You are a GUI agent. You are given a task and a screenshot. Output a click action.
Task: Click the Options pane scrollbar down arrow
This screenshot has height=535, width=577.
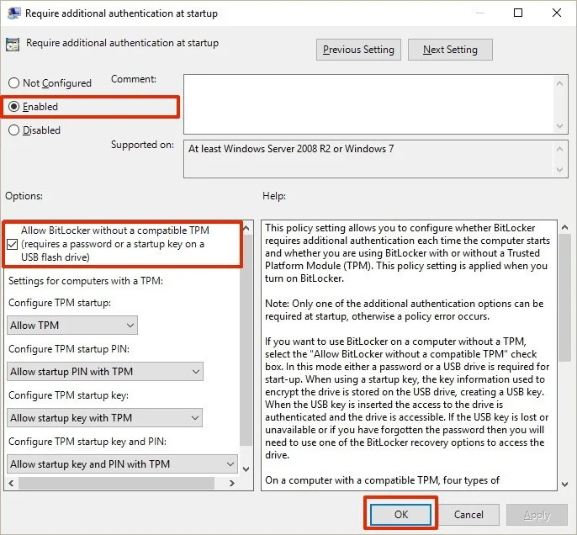point(246,468)
